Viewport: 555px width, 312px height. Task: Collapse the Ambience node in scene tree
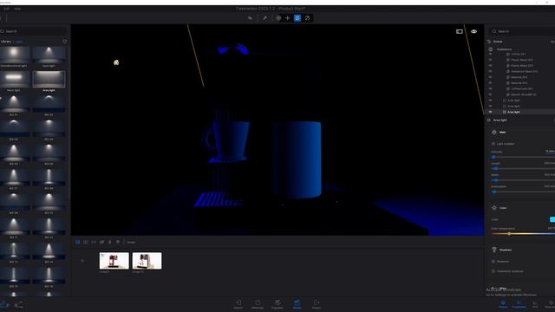tap(504, 49)
